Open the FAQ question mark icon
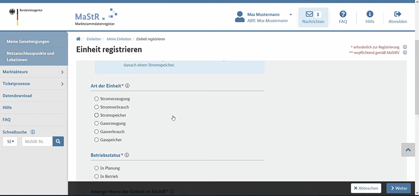This screenshot has width=419, height=196. pos(343,14)
